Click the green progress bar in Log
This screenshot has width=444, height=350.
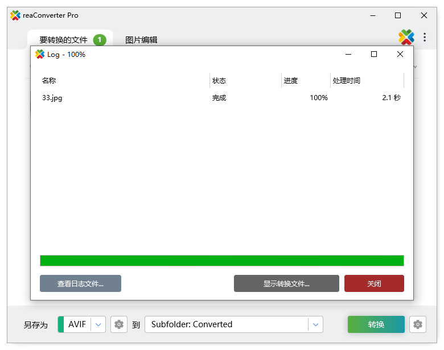click(x=222, y=261)
